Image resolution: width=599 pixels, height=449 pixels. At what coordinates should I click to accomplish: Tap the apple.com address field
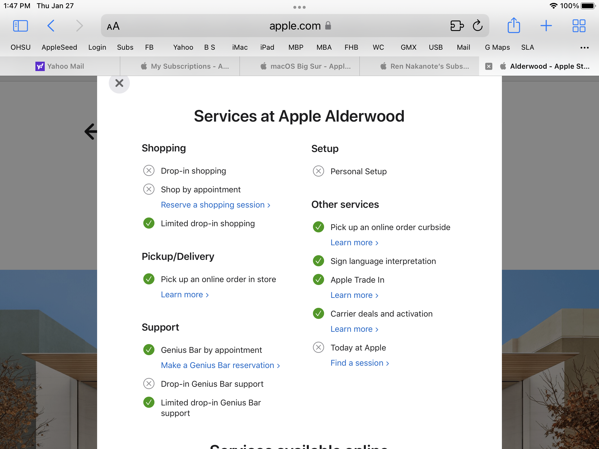[295, 26]
